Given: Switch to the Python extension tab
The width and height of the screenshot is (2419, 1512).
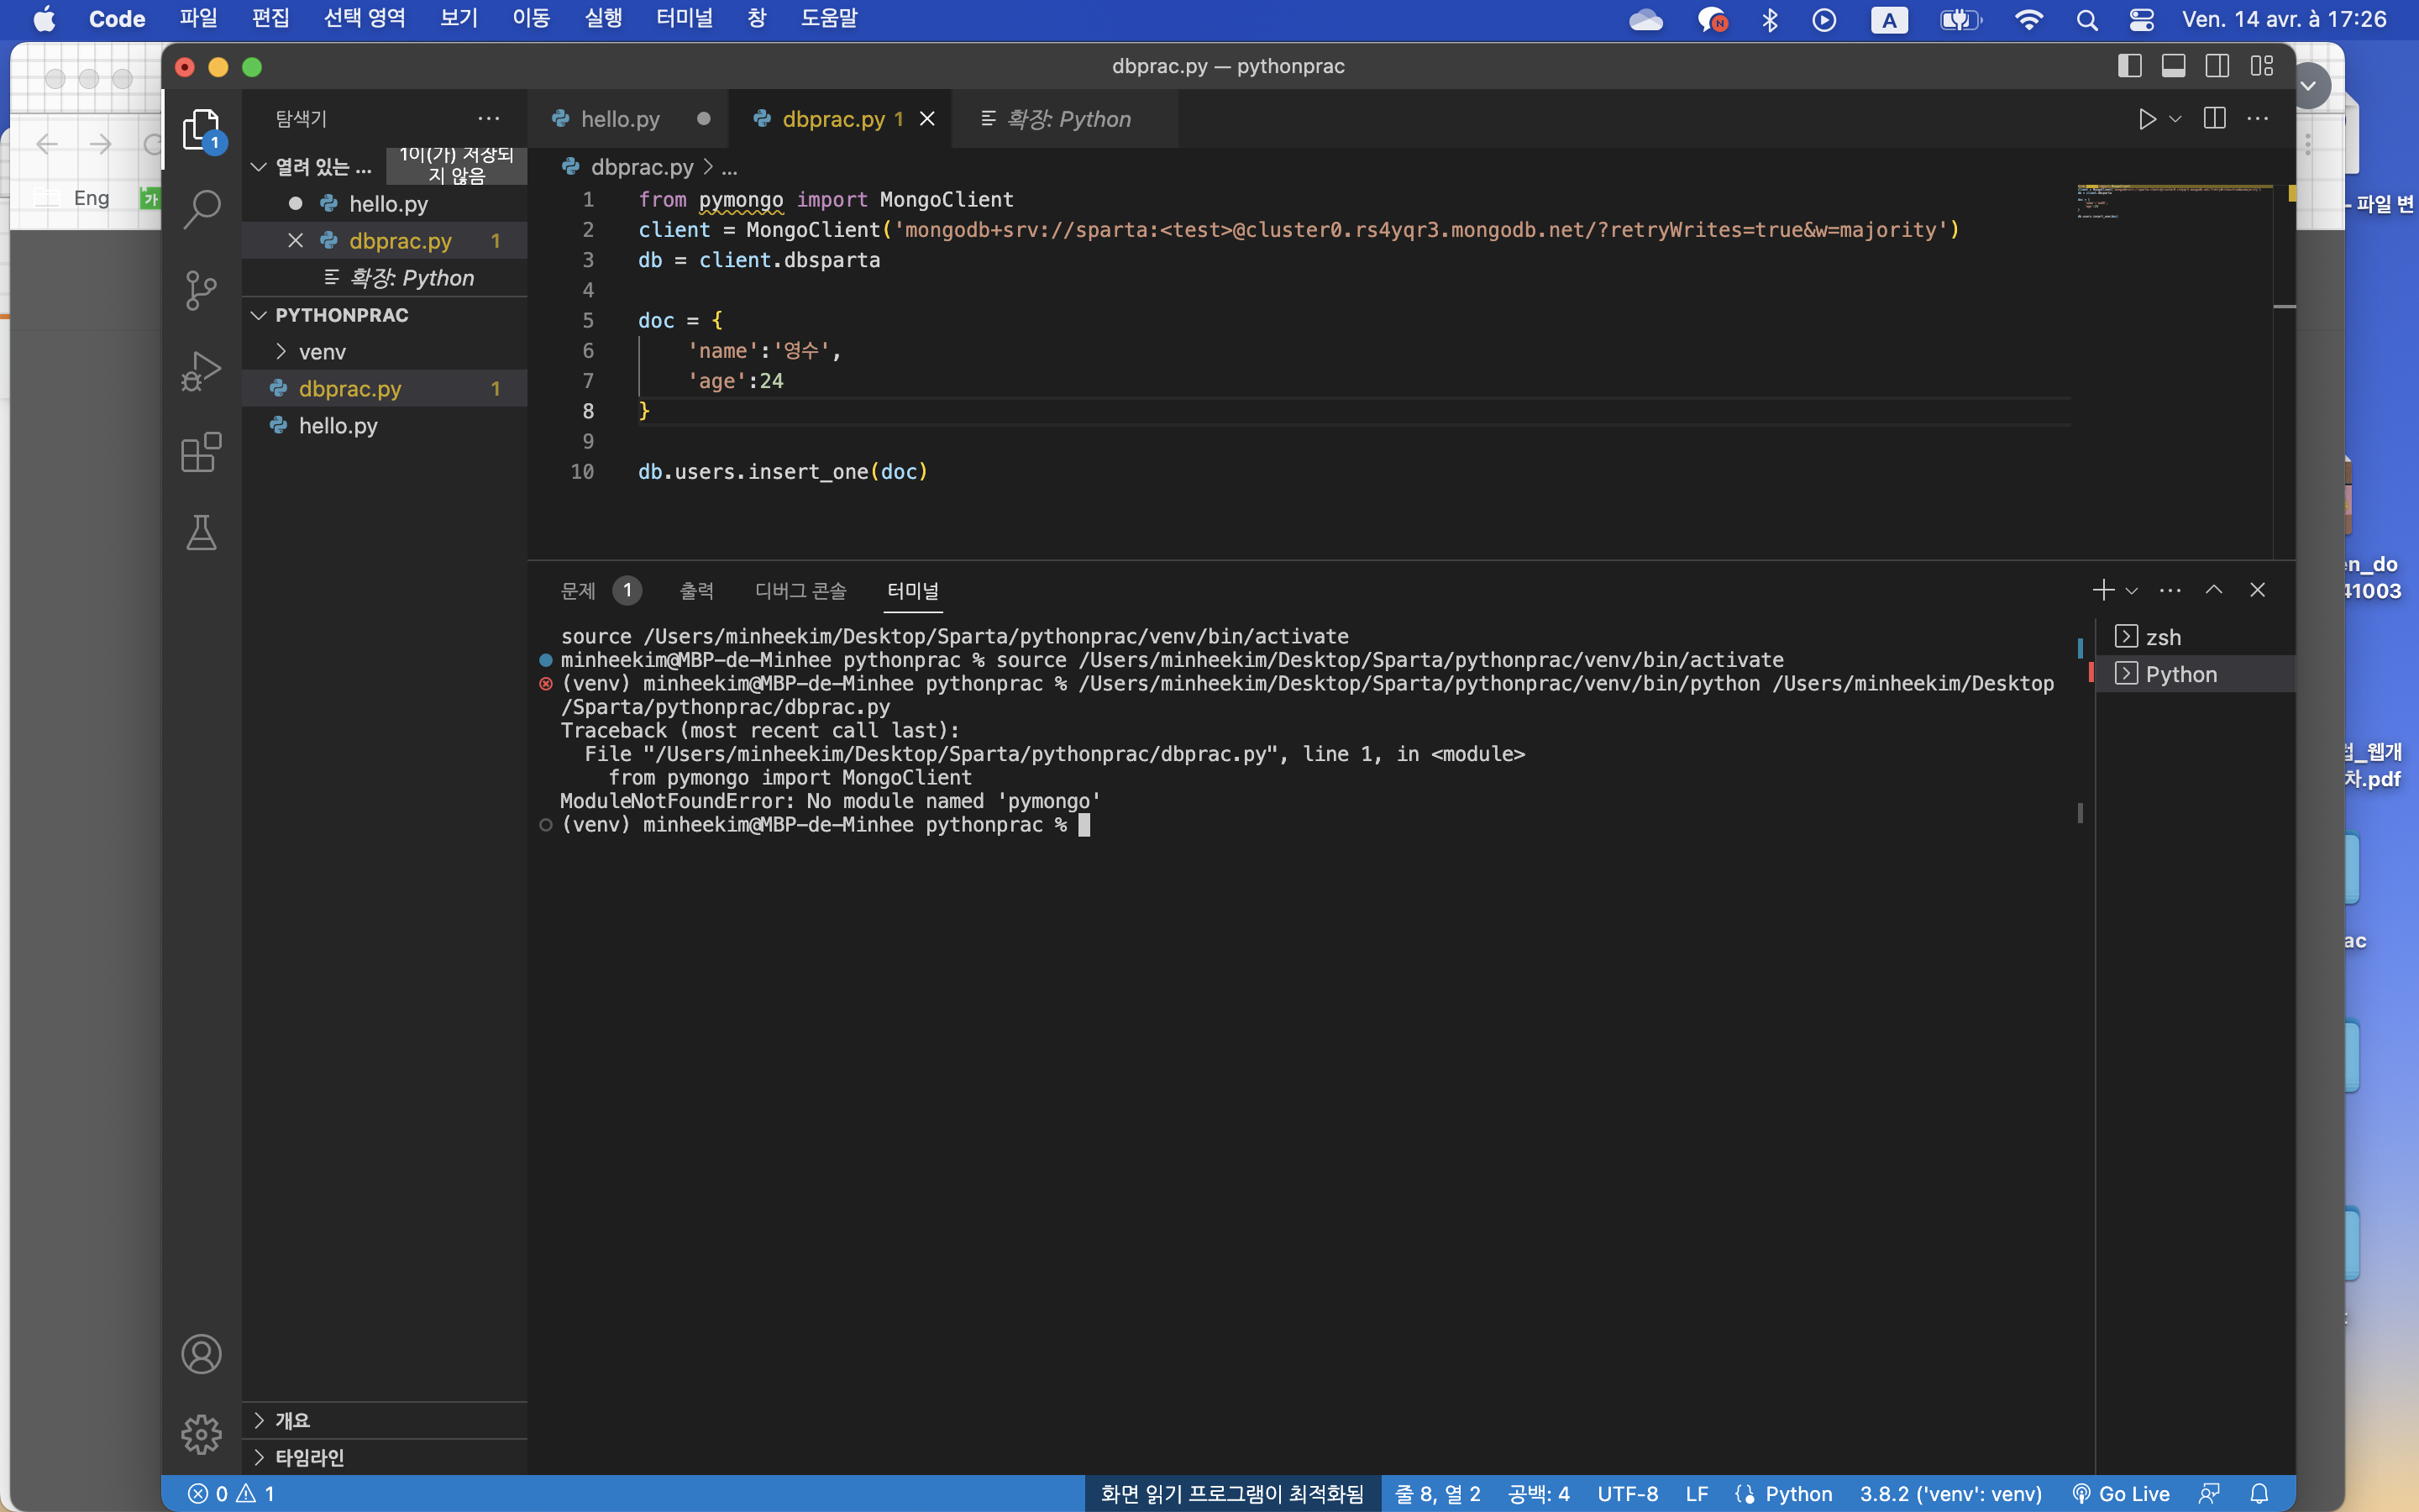Looking at the screenshot, I should pos(1066,119).
